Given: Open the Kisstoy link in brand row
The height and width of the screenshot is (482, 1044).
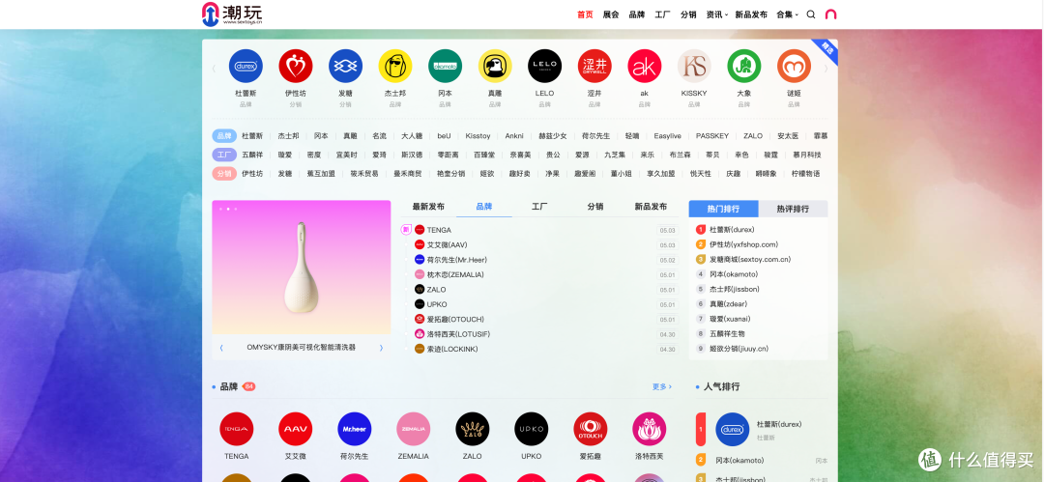Looking at the screenshot, I should (478, 136).
